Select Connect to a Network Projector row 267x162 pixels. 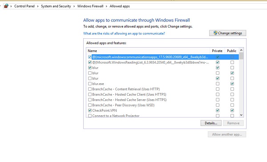[x=116, y=116]
